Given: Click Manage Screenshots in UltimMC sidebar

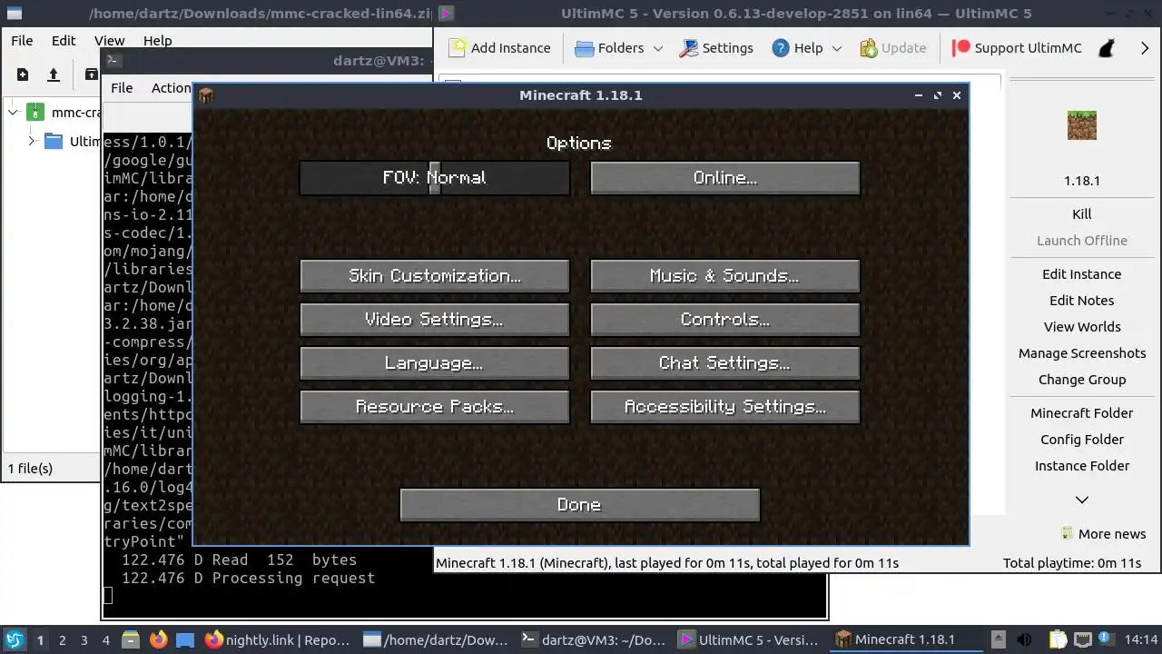Looking at the screenshot, I should pyautogui.click(x=1082, y=353).
